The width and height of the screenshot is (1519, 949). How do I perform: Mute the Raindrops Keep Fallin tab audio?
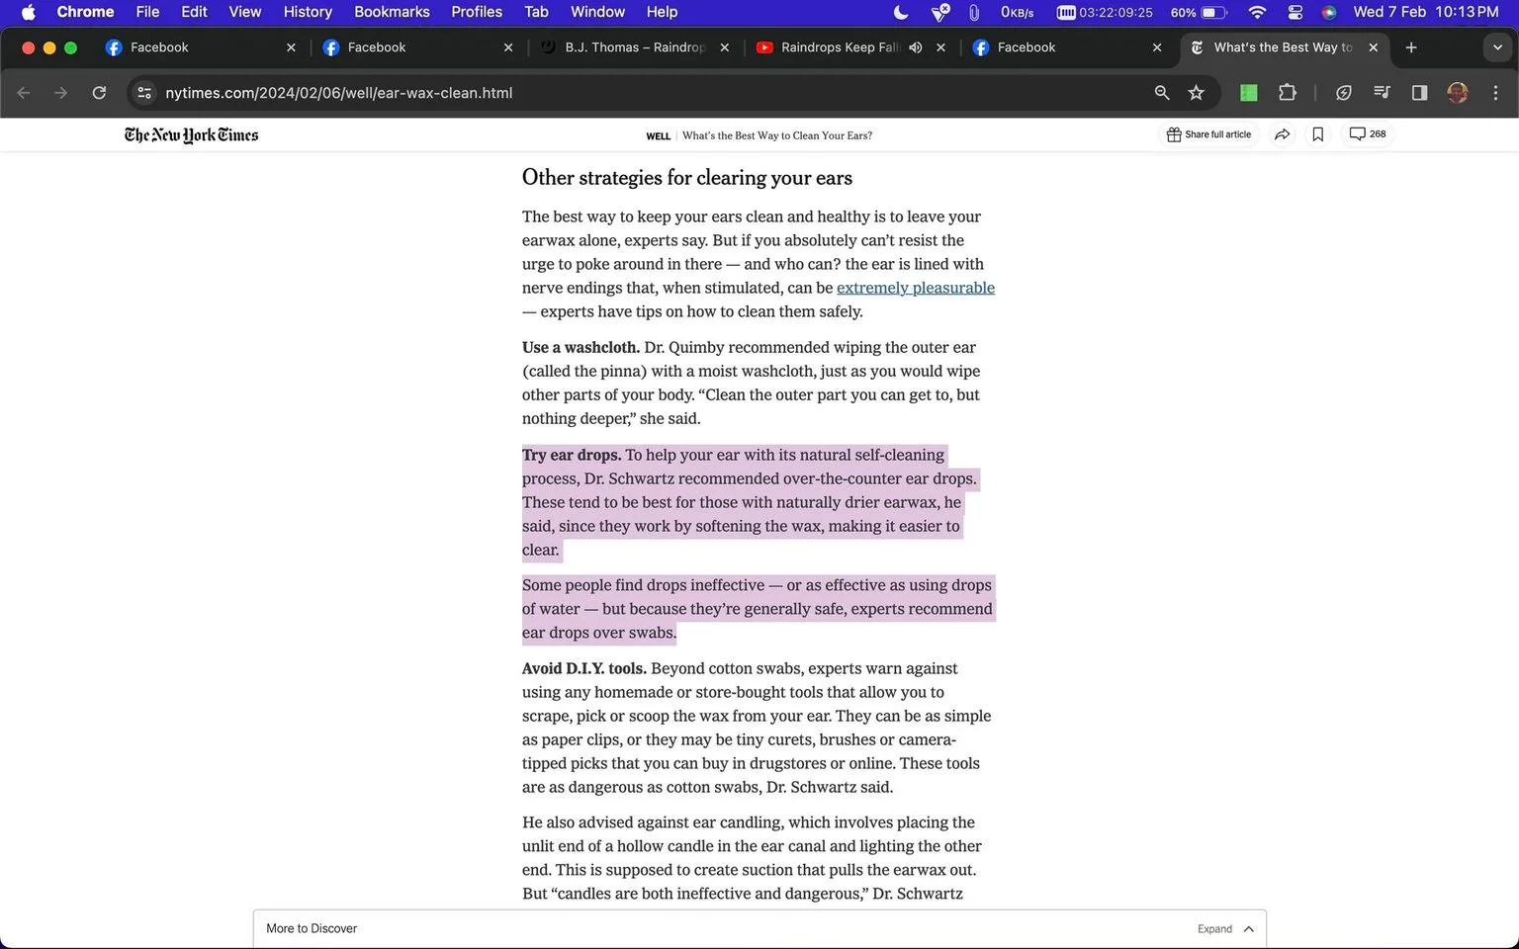click(916, 47)
